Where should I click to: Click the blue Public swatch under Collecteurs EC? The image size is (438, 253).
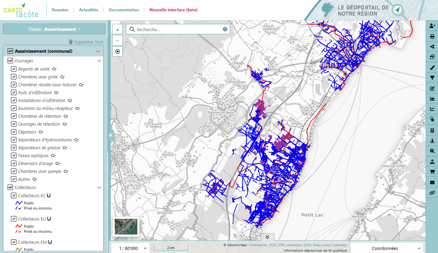19,203
